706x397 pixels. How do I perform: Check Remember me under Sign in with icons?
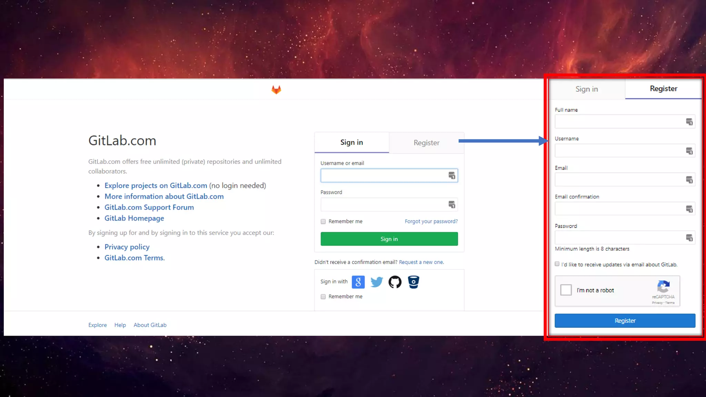point(323,297)
